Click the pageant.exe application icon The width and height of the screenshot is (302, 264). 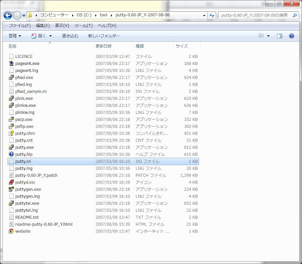[11, 64]
